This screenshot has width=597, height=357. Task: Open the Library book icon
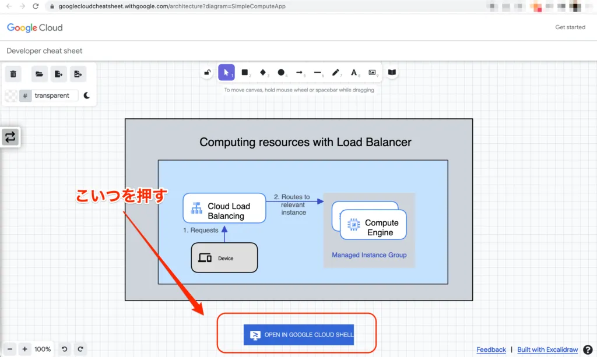(x=392, y=72)
